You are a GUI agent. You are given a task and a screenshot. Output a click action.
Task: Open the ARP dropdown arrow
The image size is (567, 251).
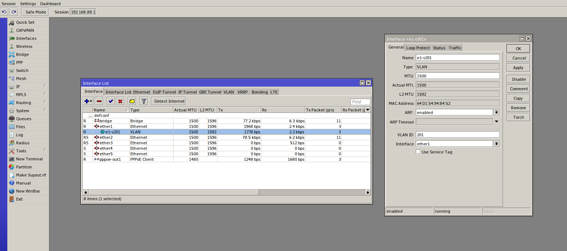click(x=497, y=113)
